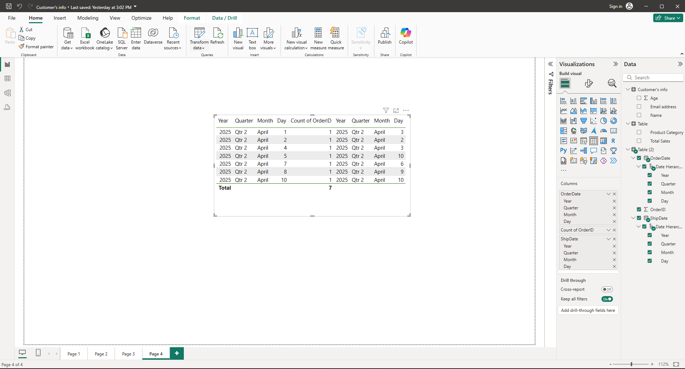The image size is (685, 369).
Task: Tick the Age field checkbox
Action: pyautogui.click(x=639, y=98)
